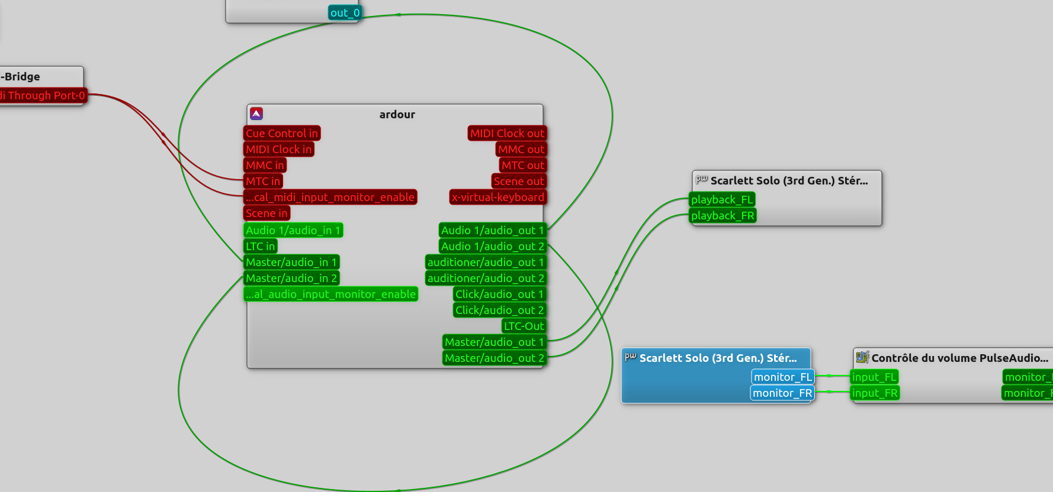Select monitor_FR port on blue Scarlett node

point(782,393)
